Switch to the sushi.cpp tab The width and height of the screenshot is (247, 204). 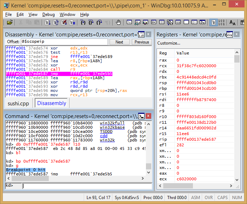point(19,103)
